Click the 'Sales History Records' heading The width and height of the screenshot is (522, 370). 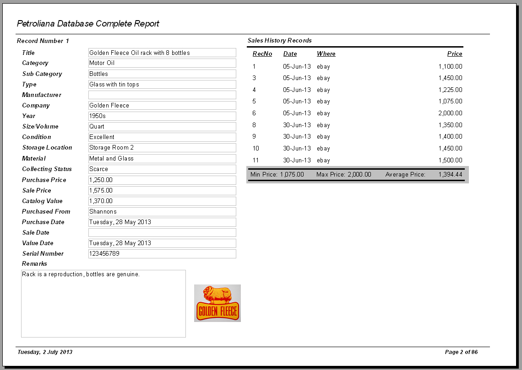coord(280,41)
